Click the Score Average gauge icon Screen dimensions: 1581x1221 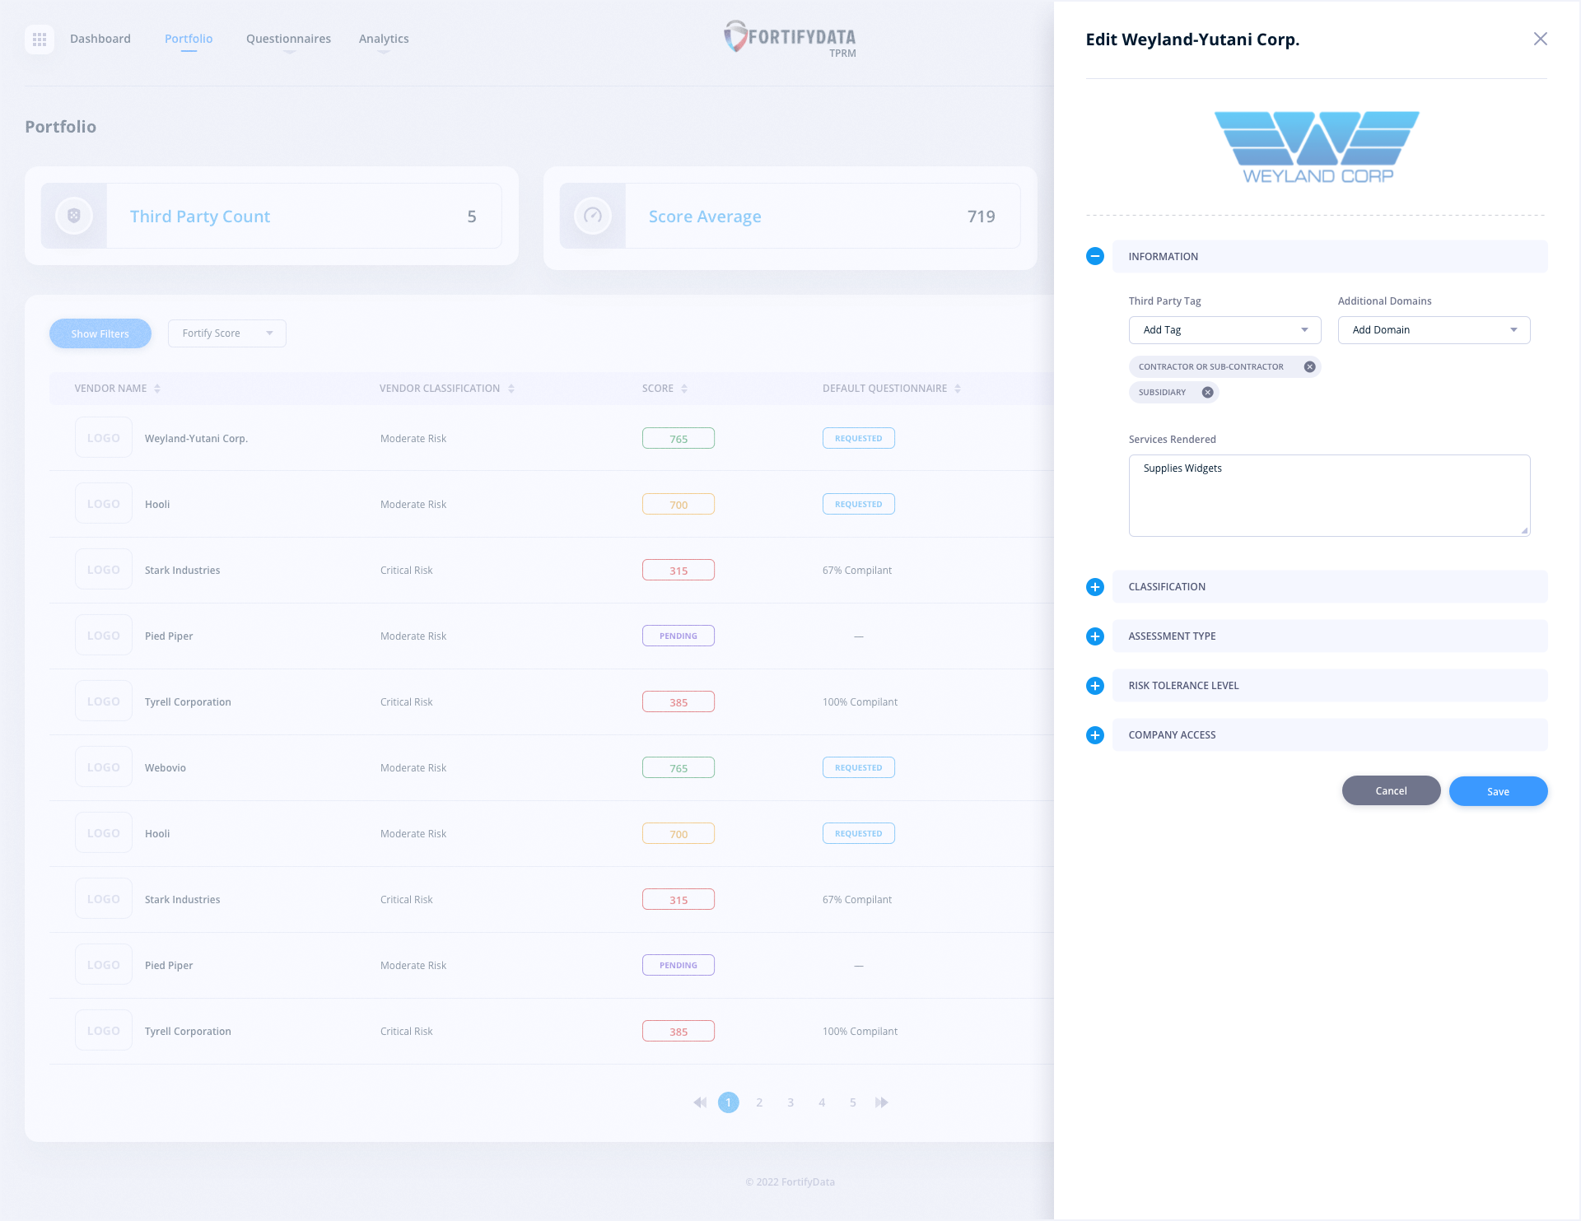tap(593, 216)
